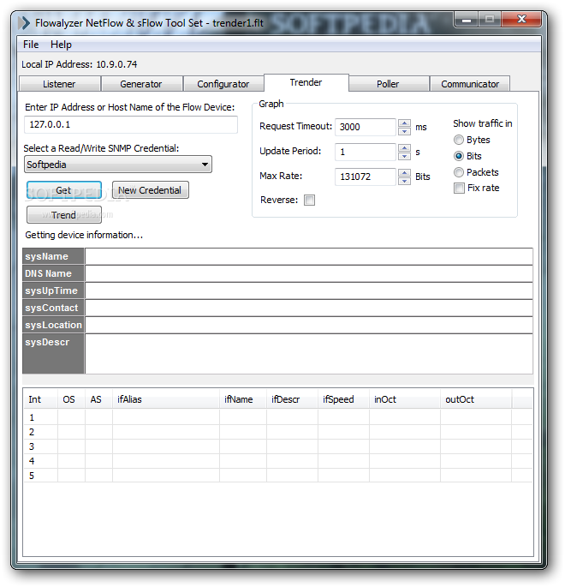This screenshot has height=587, width=565.
Task: Enable the Reverse checkbox
Action: [x=309, y=200]
